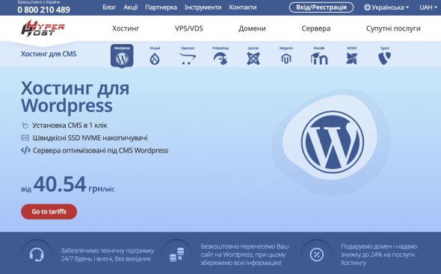Viewport: 441px width, 274px height.
Task: Select the Typo3 CMS icon
Action: pyautogui.click(x=385, y=56)
